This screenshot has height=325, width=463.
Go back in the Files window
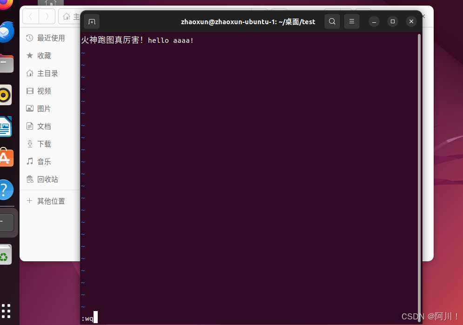tap(31, 16)
